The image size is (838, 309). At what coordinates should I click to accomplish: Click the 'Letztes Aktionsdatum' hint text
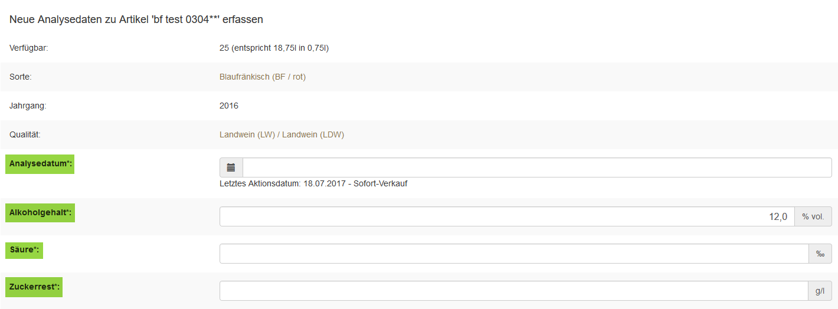(x=313, y=183)
